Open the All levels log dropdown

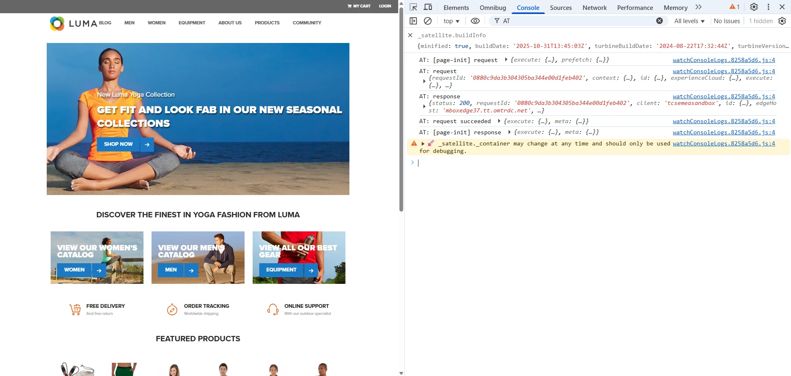tap(689, 21)
